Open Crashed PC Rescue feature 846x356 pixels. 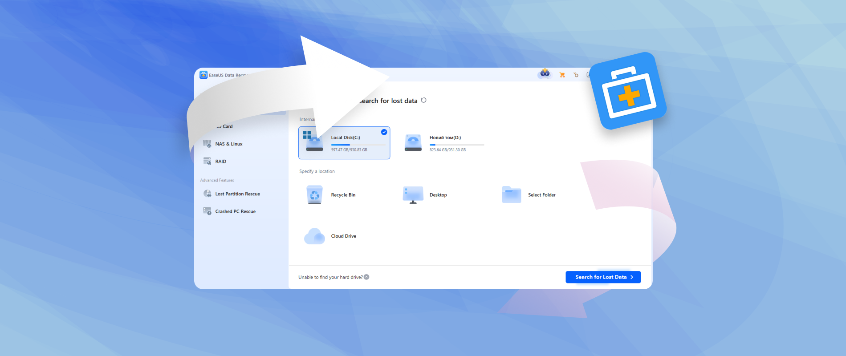coord(236,211)
